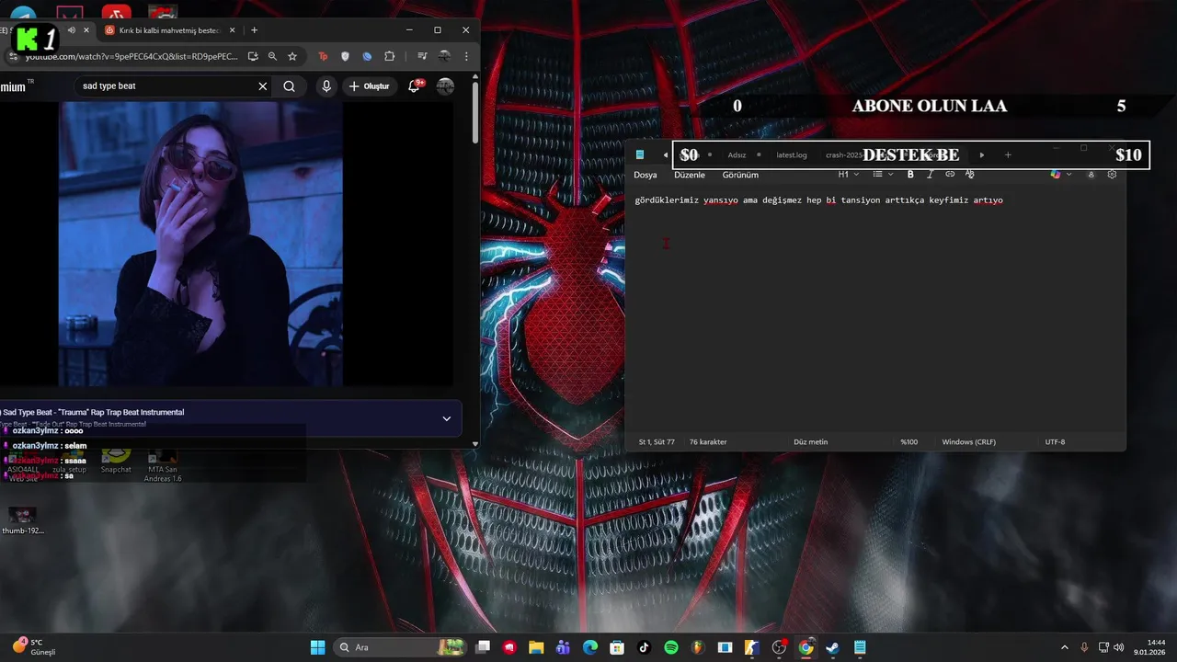The image size is (1177, 662).
Task: Open Chrome three-dot menu
Action: (x=467, y=56)
